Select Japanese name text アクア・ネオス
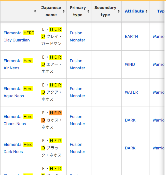 tap(51, 96)
